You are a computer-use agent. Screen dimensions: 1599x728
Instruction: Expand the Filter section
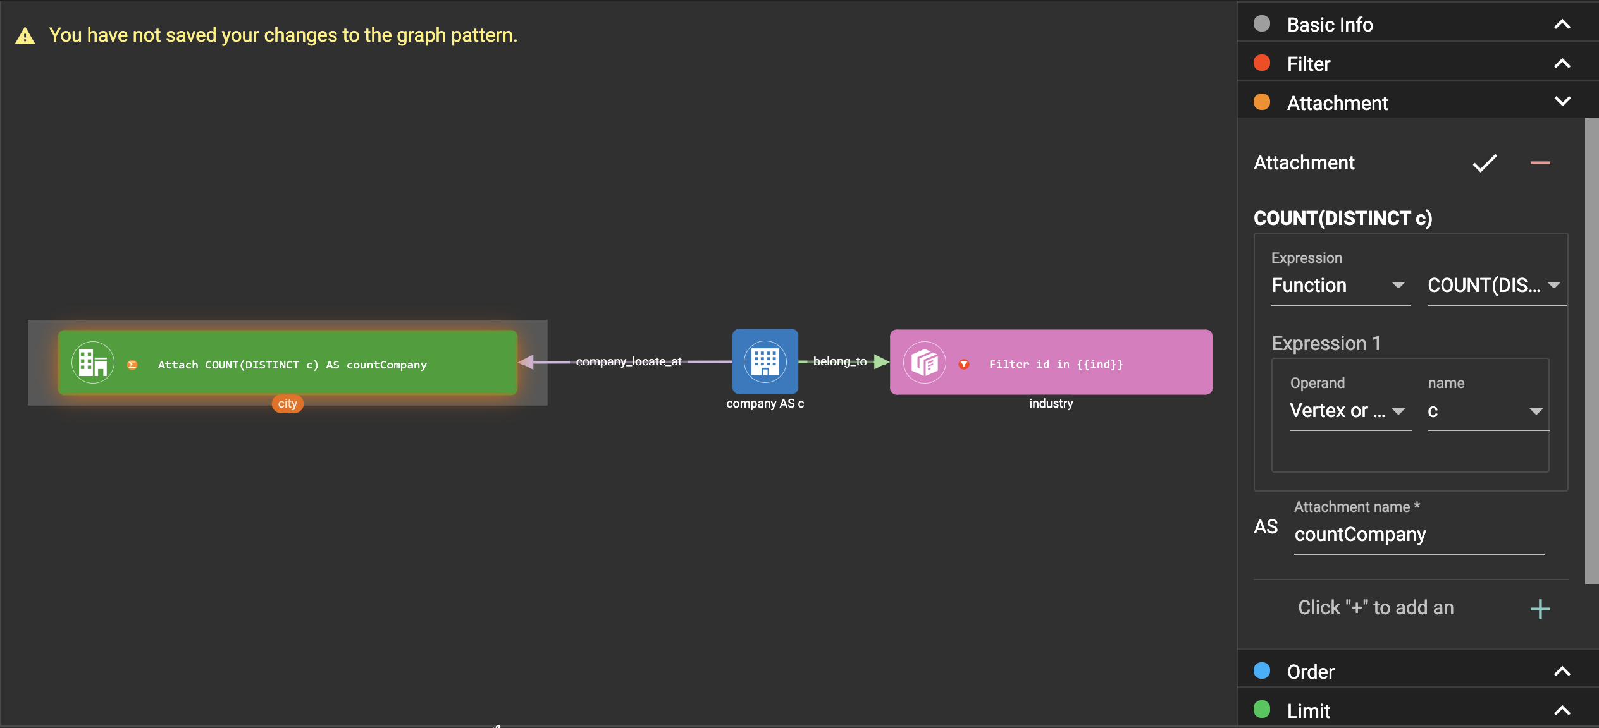(x=1562, y=64)
